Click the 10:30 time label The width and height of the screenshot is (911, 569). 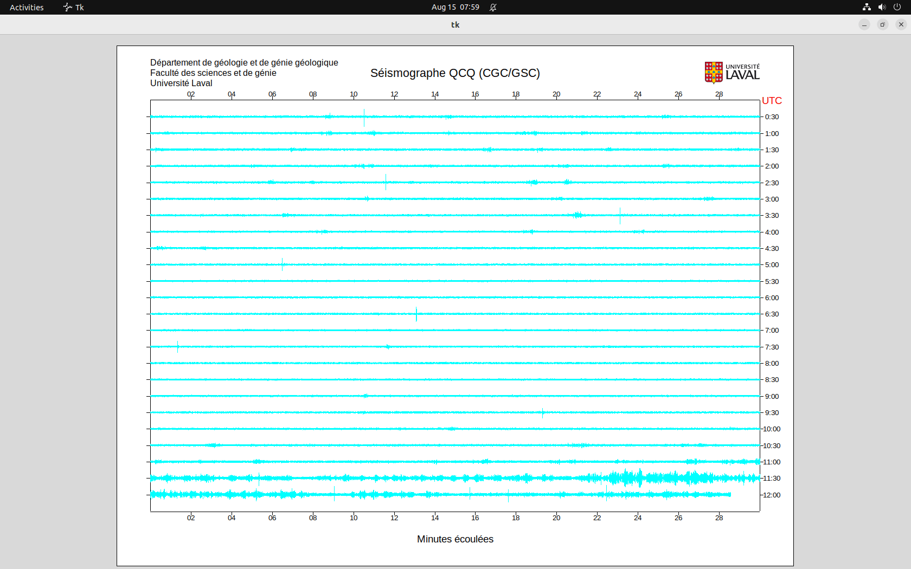(772, 446)
